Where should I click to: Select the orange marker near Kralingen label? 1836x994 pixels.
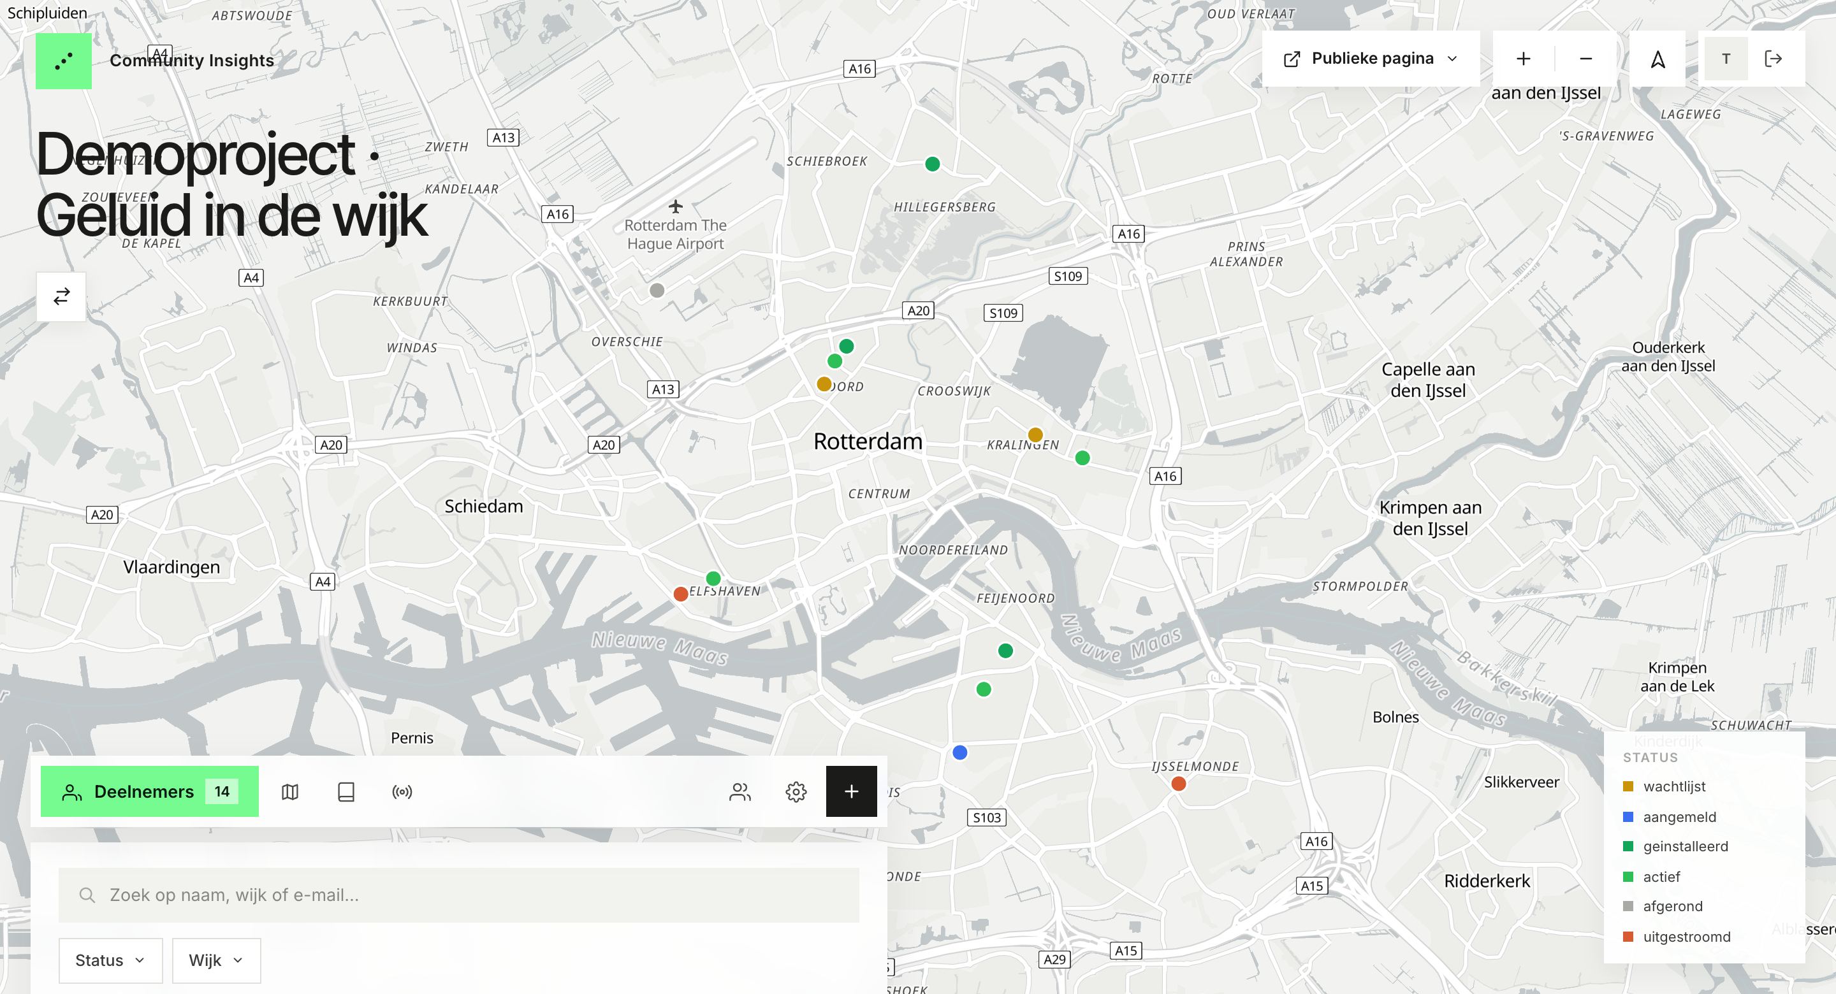[1035, 435]
